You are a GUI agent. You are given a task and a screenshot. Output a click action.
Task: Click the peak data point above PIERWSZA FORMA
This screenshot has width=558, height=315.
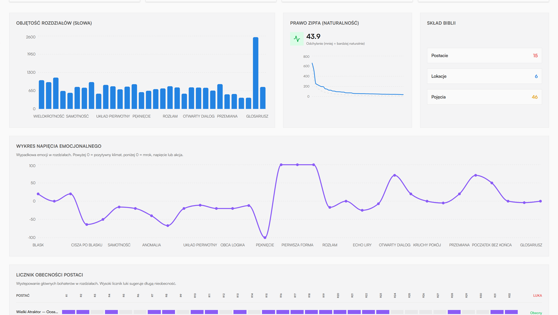tap(297, 165)
